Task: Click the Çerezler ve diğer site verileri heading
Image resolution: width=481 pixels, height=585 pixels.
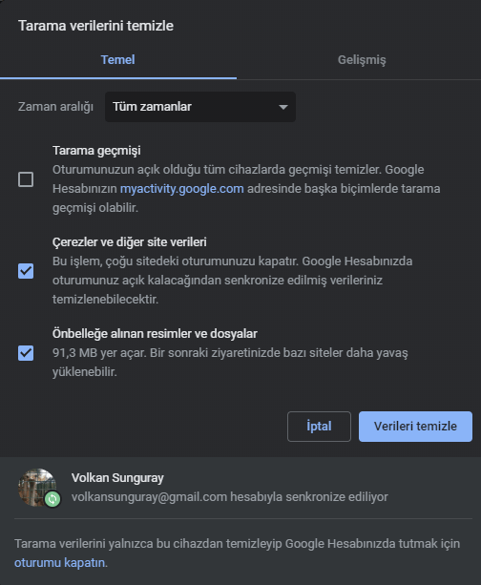Action: pos(130,242)
